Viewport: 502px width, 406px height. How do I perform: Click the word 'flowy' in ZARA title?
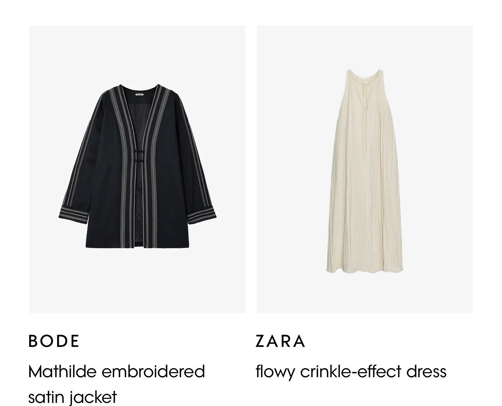click(275, 372)
